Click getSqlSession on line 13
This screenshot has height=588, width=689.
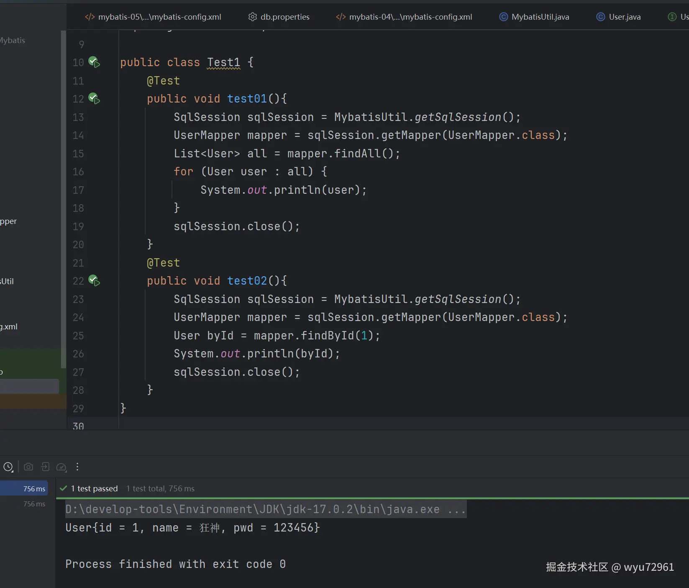[x=458, y=117]
